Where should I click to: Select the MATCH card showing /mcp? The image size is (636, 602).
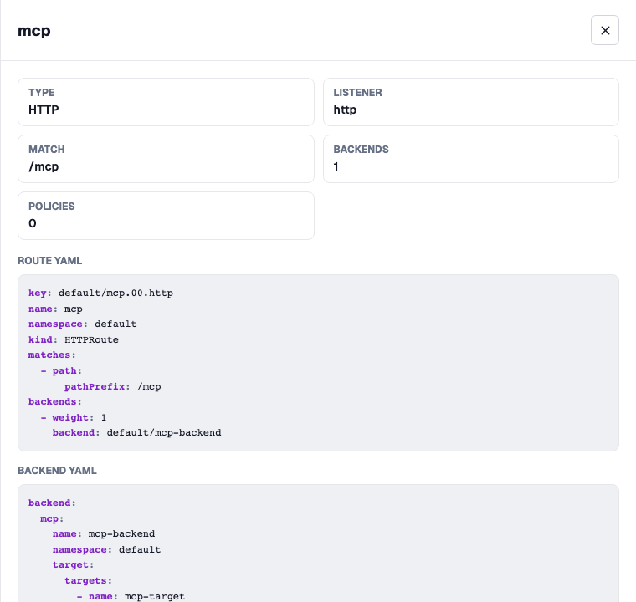pos(166,159)
